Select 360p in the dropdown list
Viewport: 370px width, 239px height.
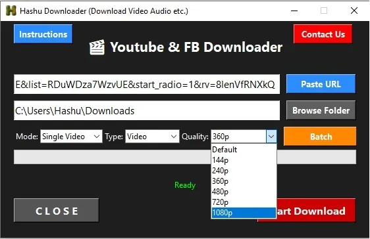pos(244,181)
